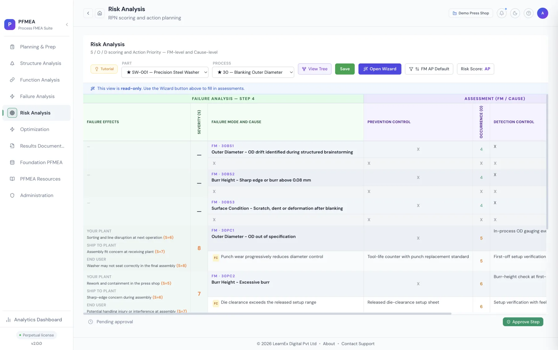Click the vertical table scrollbar
The width and height of the screenshot is (558, 350).
547,162
